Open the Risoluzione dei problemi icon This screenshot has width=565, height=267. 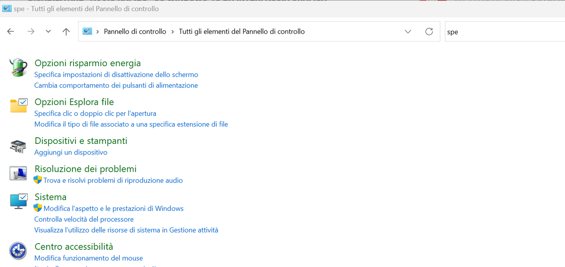click(18, 173)
